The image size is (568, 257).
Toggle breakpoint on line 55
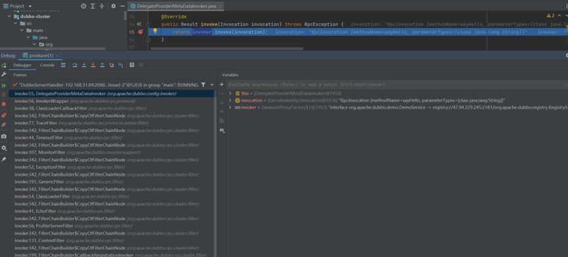pyautogui.click(x=141, y=32)
